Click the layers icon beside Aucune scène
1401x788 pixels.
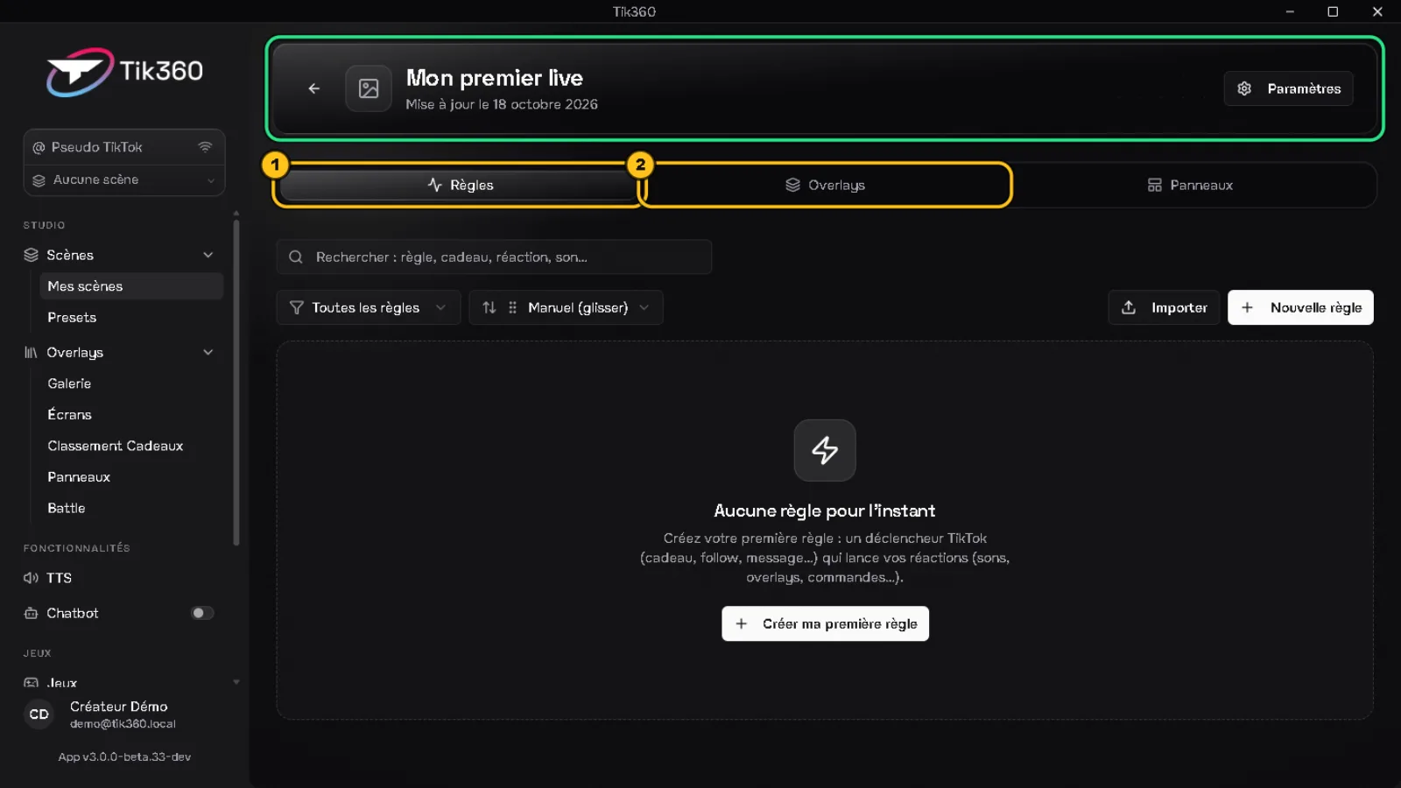tap(39, 180)
